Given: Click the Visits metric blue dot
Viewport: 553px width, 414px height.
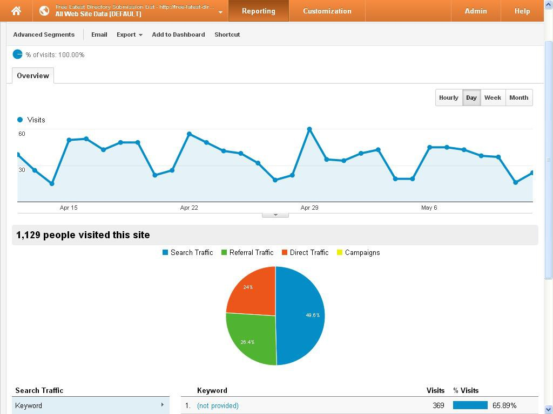Looking at the screenshot, I should point(20,120).
